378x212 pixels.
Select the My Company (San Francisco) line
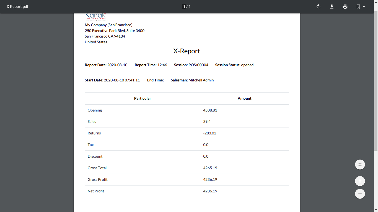pyautogui.click(x=108, y=25)
